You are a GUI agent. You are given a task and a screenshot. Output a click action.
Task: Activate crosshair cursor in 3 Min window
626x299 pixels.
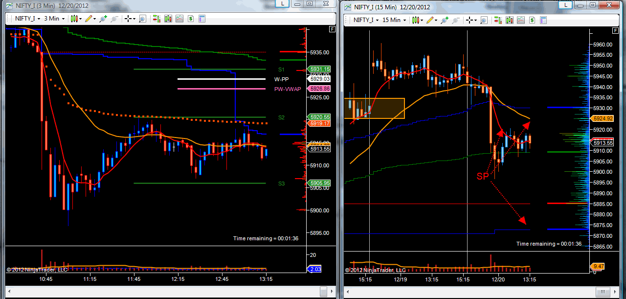click(x=128, y=19)
